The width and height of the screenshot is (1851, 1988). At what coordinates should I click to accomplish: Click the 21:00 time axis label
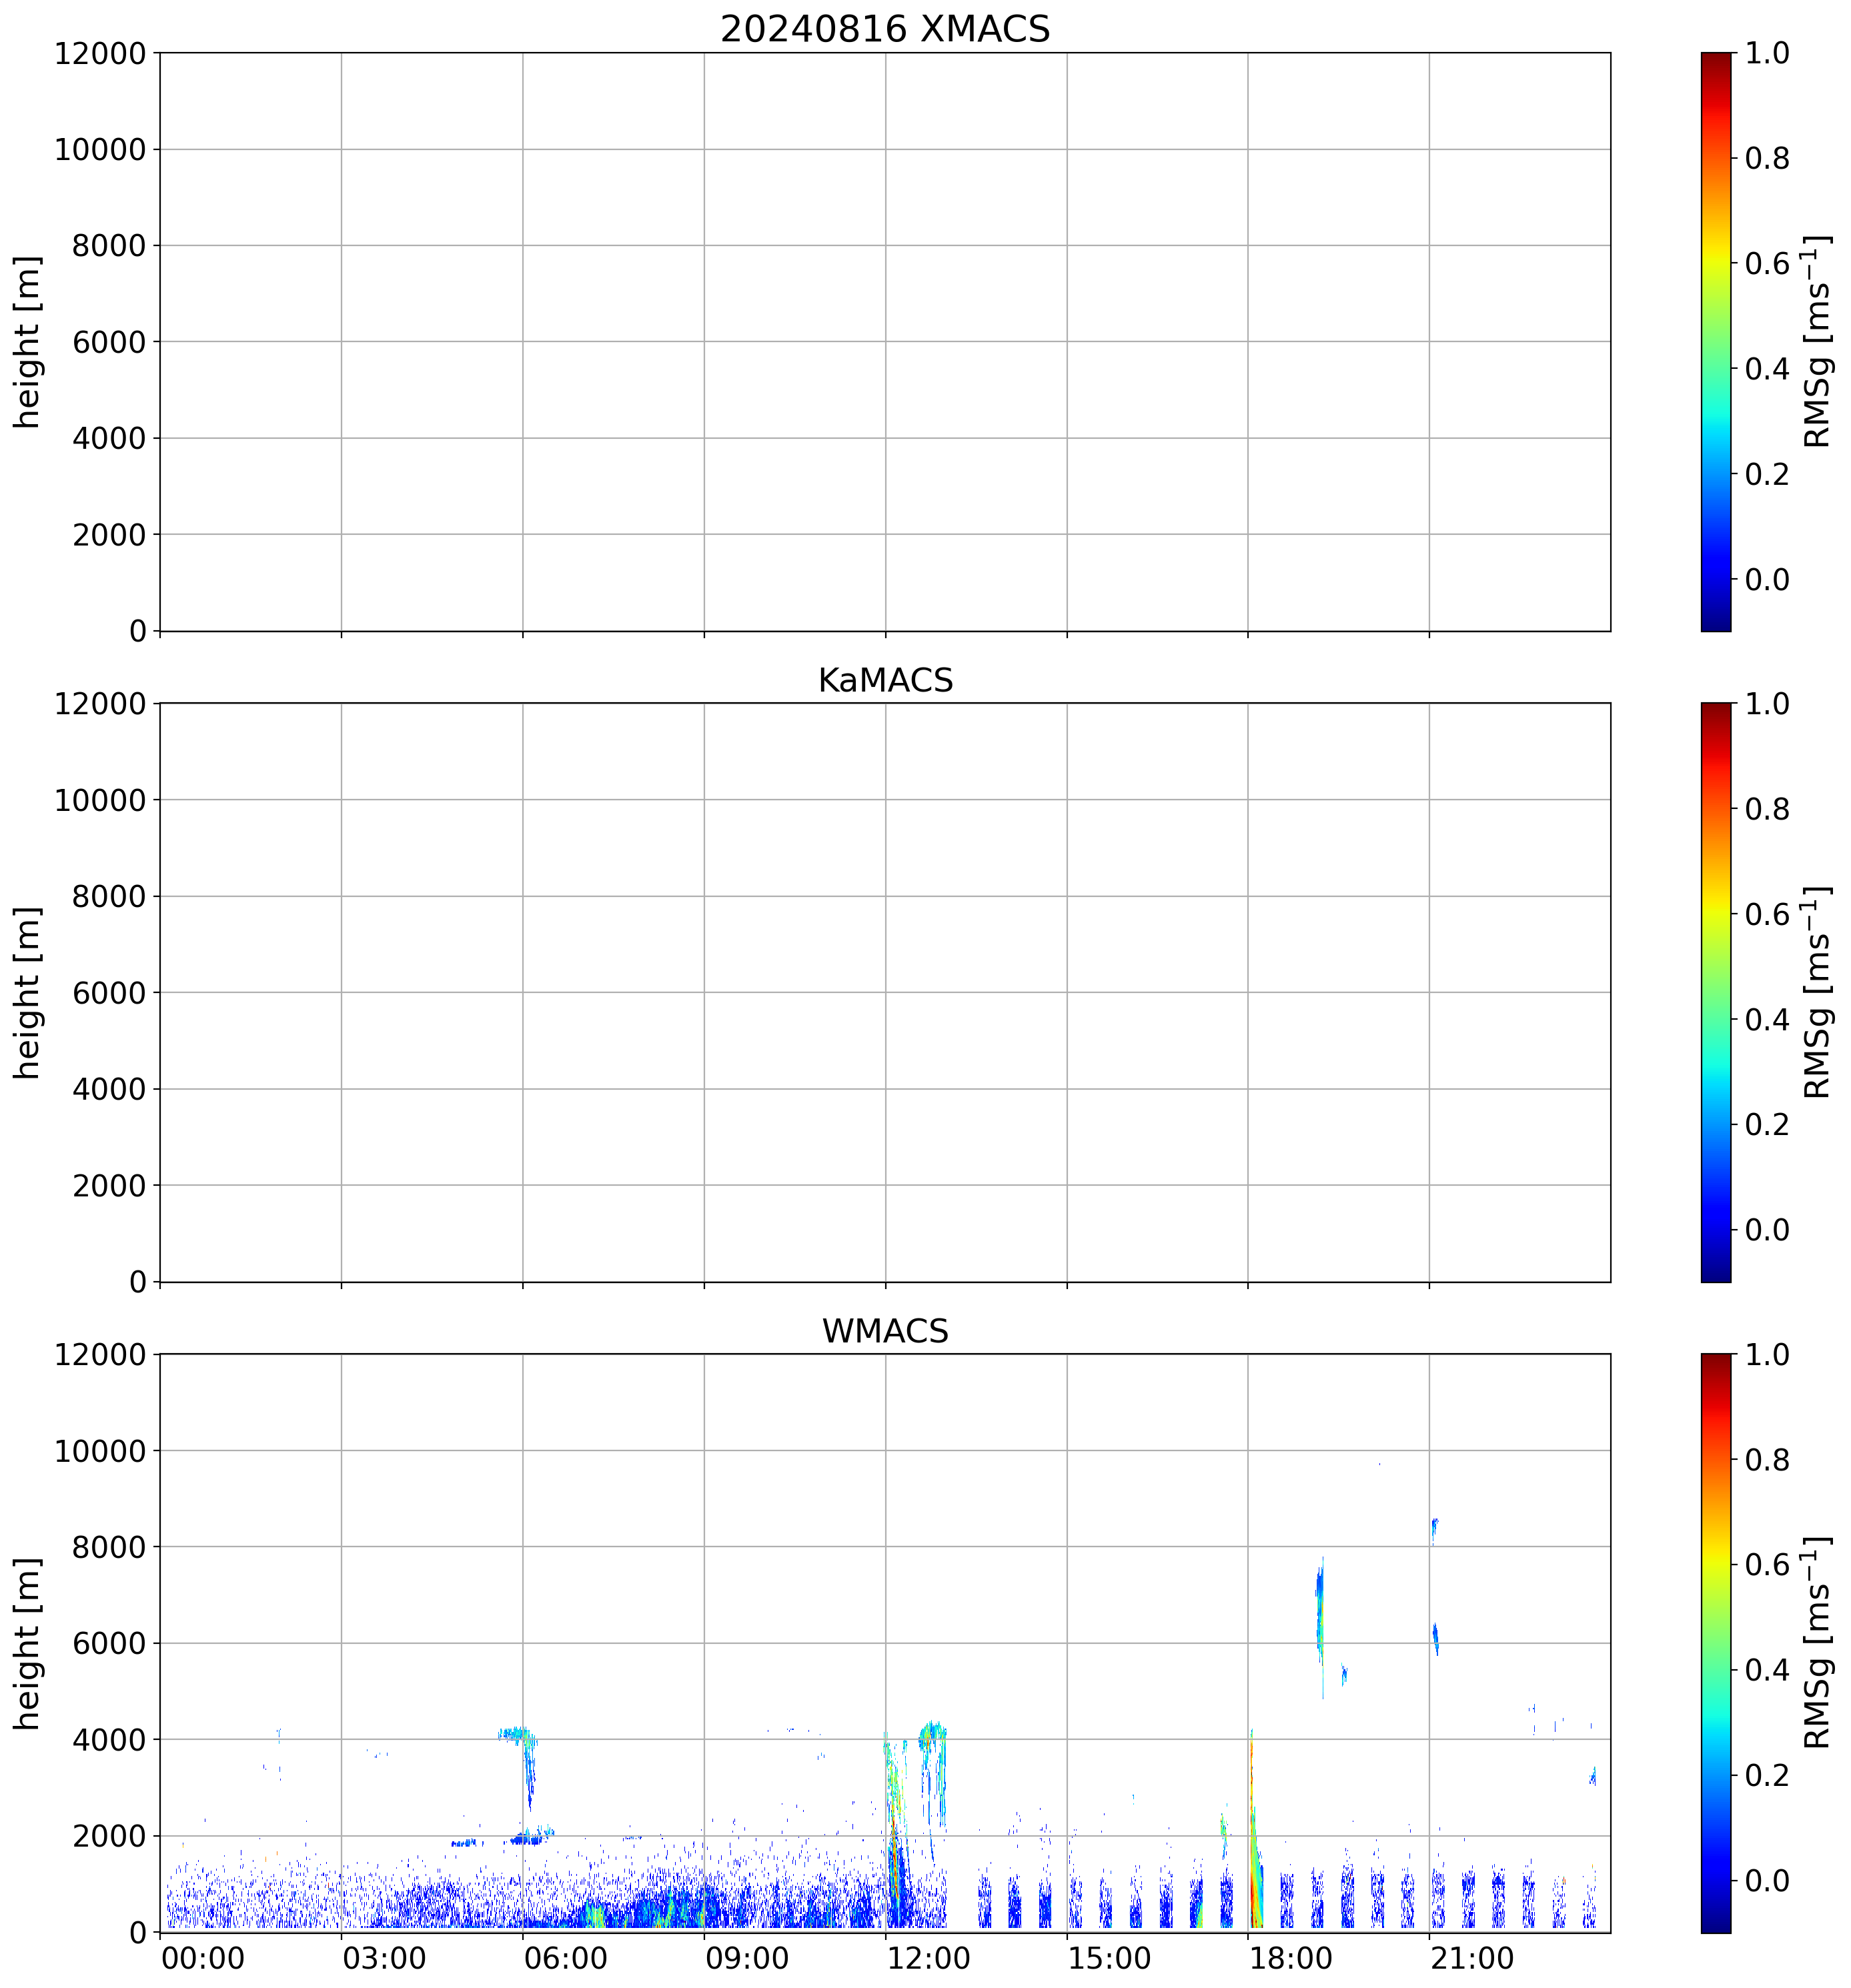1471,1958
